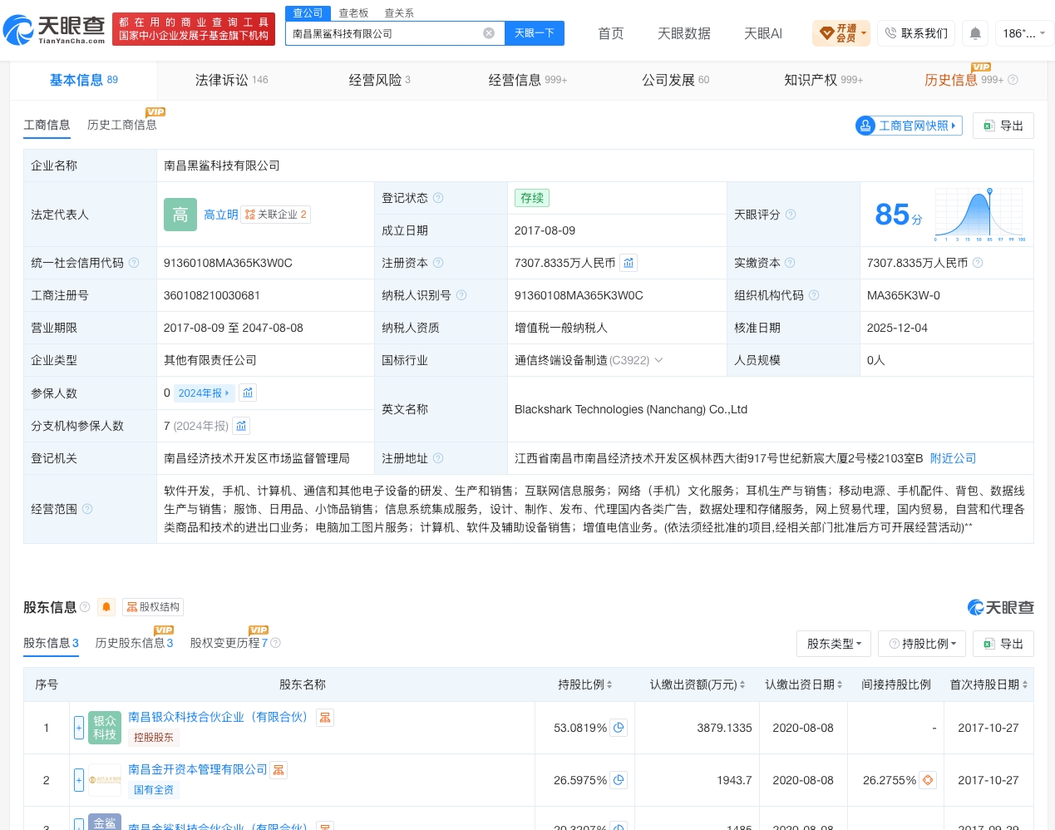
Task: Open the 历史工商信息 tab
Action: tap(122, 125)
